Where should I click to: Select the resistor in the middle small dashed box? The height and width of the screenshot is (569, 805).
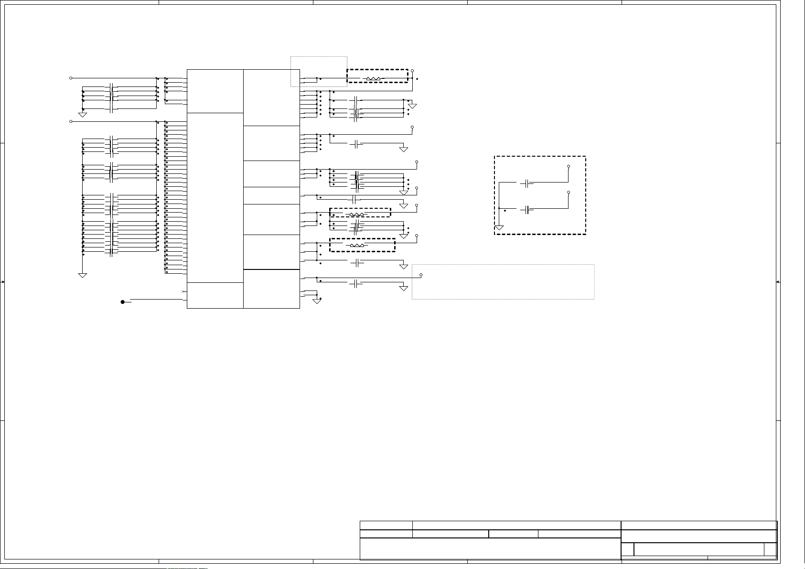pos(357,215)
